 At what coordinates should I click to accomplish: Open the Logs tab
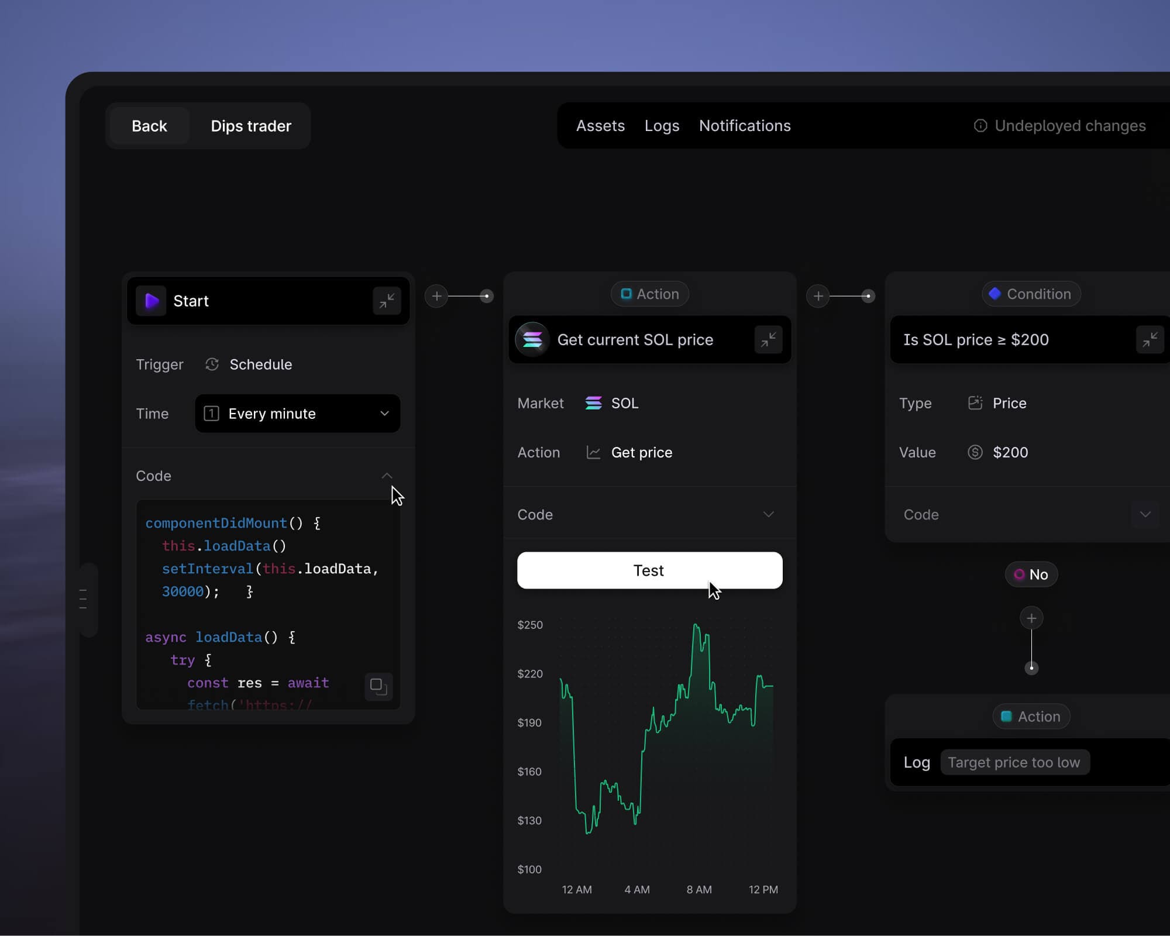(662, 126)
